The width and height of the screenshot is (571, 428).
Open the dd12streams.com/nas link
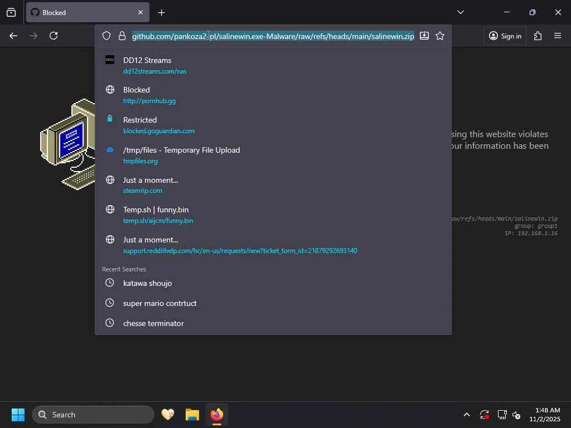155,71
